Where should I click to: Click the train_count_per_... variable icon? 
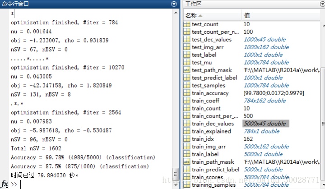click(186, 116)
